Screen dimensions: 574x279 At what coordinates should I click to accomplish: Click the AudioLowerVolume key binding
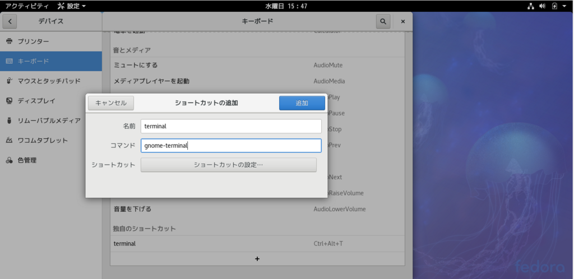(x=339, y=209)
